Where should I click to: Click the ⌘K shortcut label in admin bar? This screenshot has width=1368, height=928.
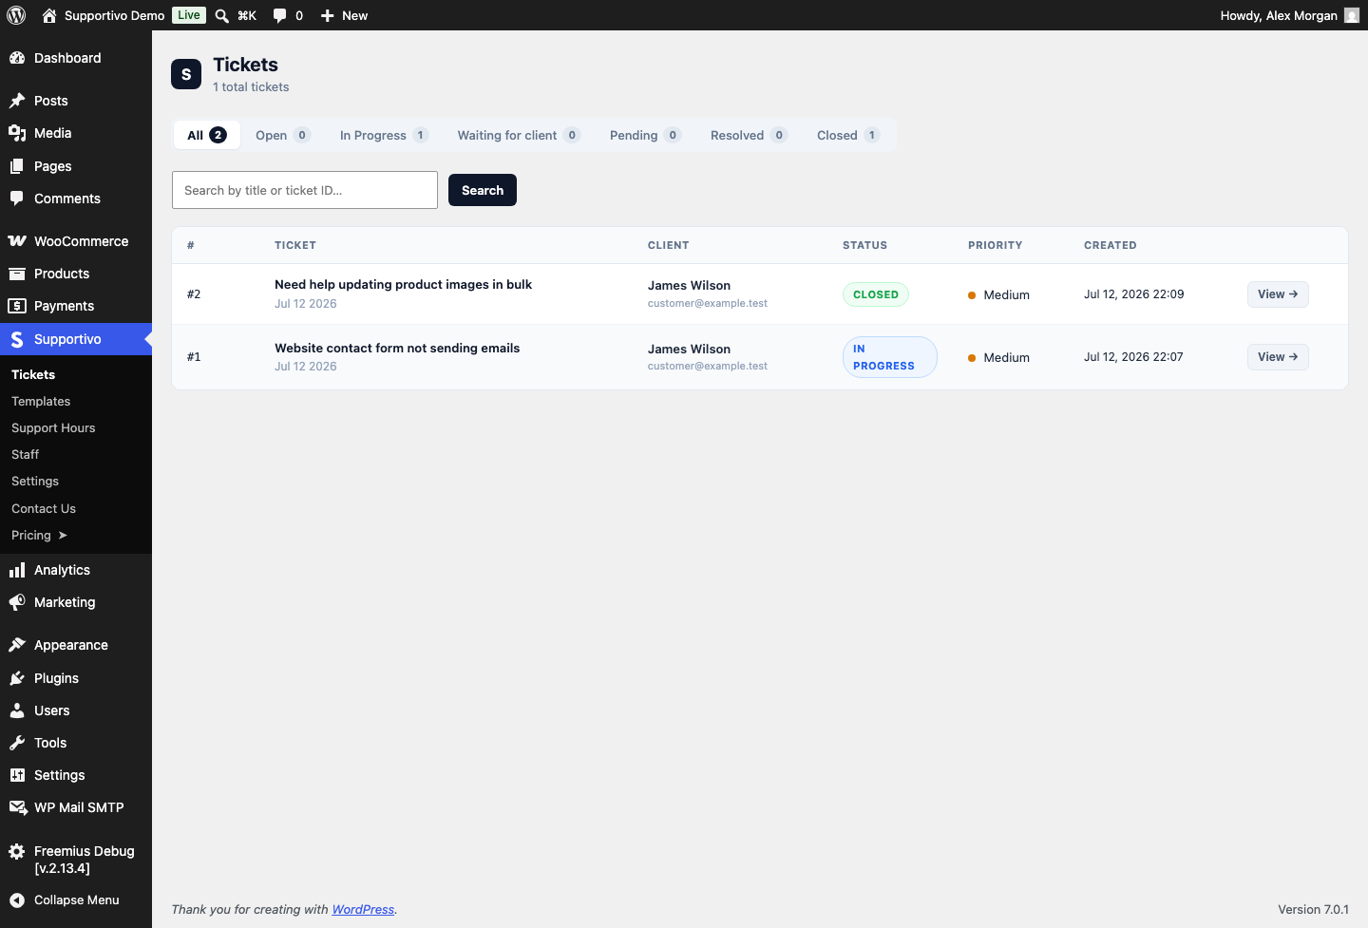point(247,15)
